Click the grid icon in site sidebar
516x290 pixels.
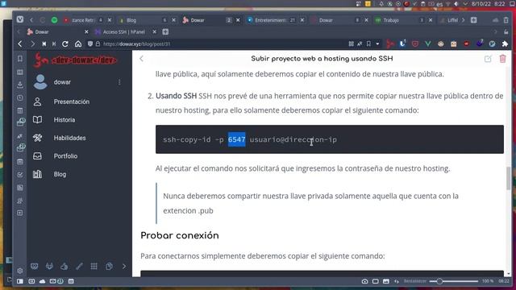(x=94, y=266)
